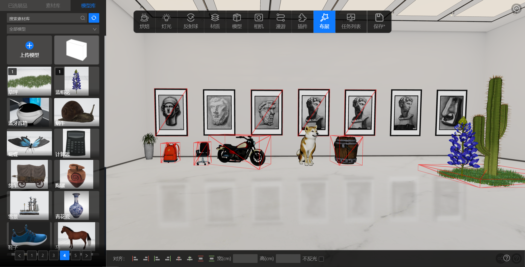
Task: Open the 烘焙 baking tool
Action: click(x=145, y=22)
